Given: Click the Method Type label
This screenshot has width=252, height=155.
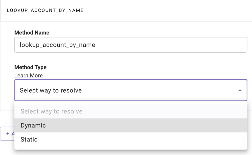Looking at the screenshot, I should click(x=30, y=67).
